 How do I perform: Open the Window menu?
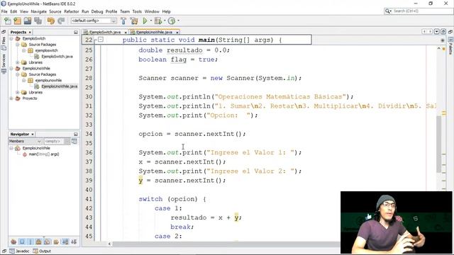point(152,11)
